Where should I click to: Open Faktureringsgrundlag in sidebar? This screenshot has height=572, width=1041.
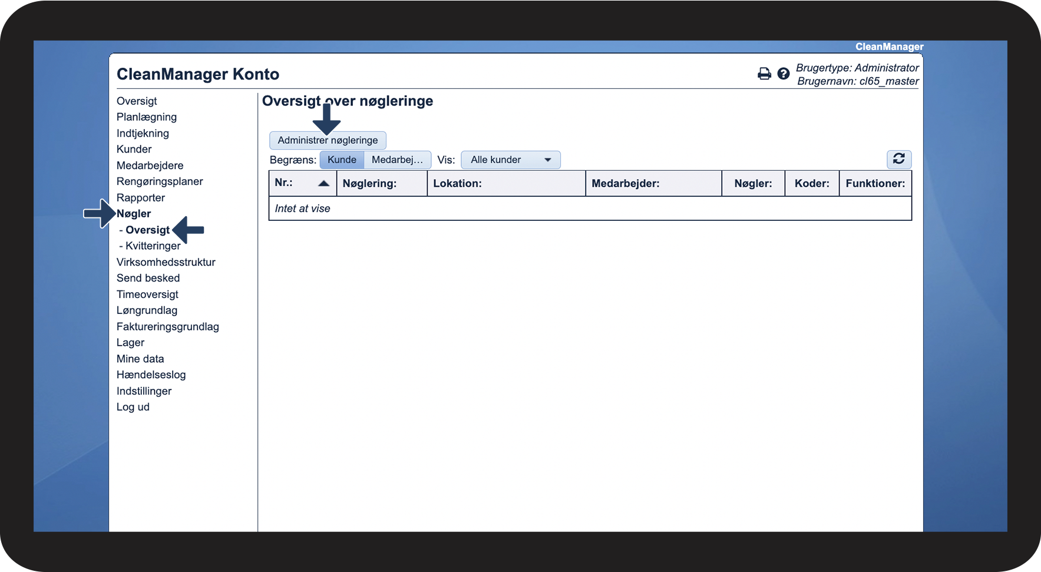click(168, 326)
